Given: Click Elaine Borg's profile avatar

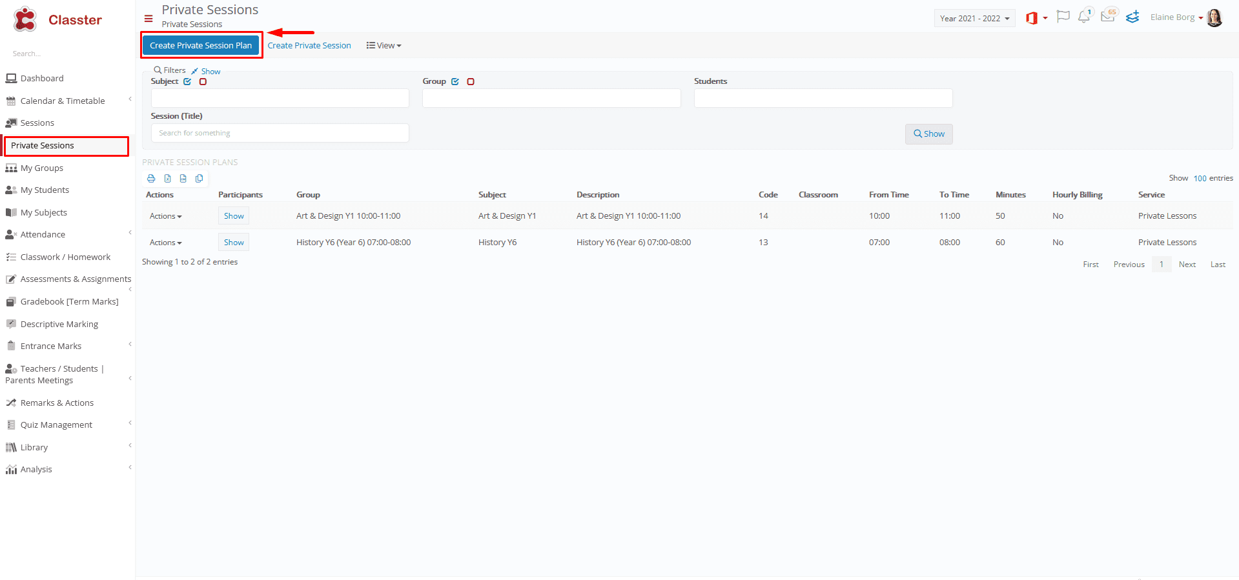Looking at the screenshot, I should click(x=1214, y=17).
